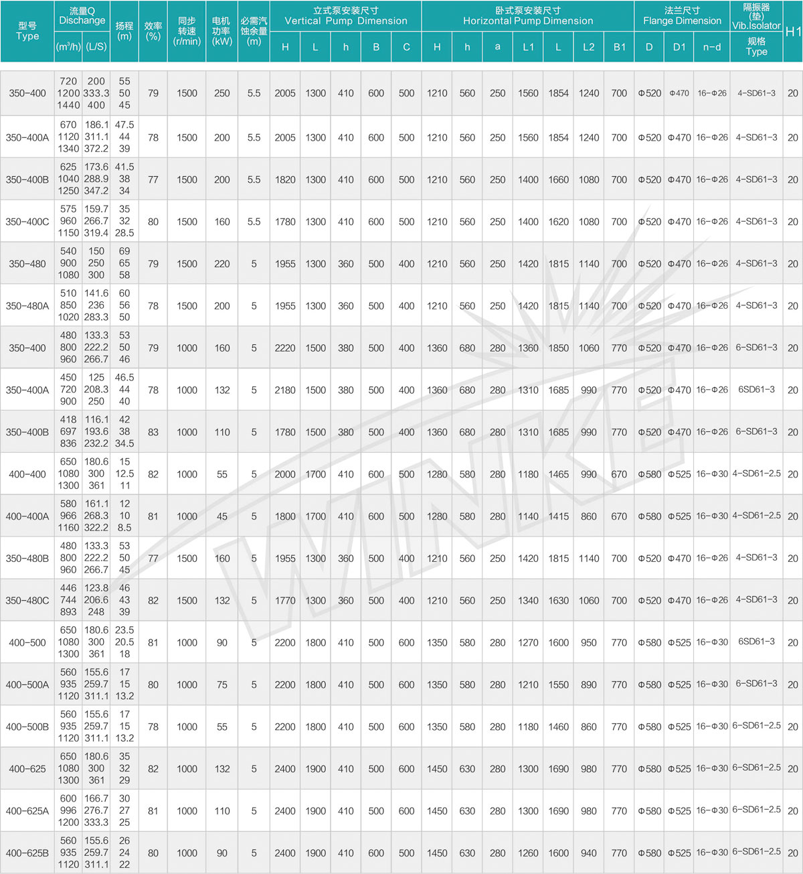Select the B1 column sub-header
The width and height of the screenshot is (803, 874).
click(619, 47)
